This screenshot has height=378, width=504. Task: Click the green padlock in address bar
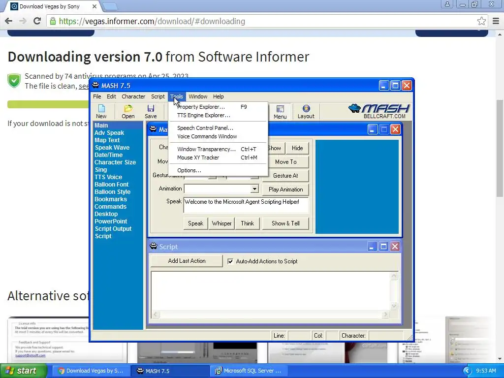pos(52,21)
